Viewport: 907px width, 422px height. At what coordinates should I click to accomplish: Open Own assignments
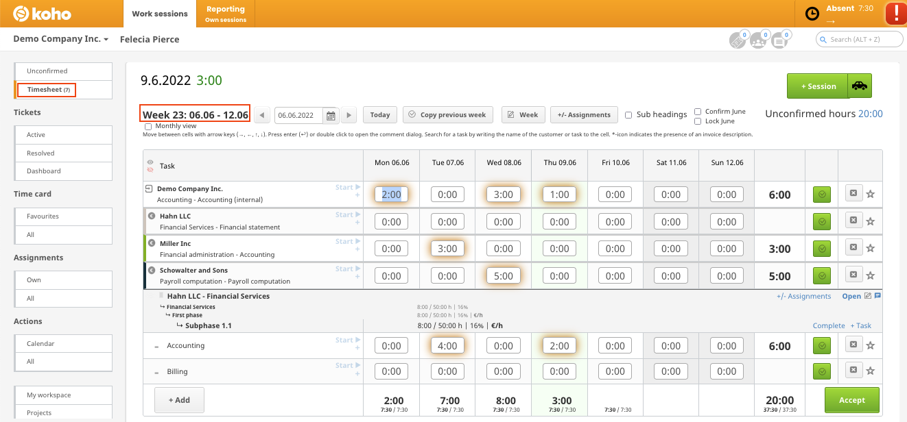pyautogui.click(x=63, y=280)
